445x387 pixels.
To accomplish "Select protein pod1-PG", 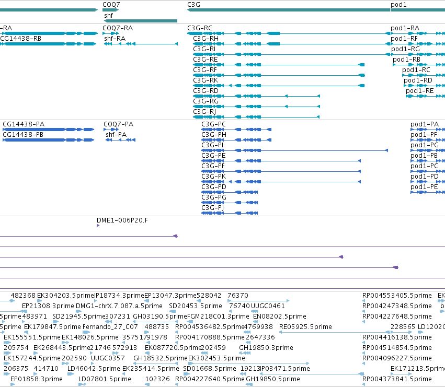I will click(425, 145).
